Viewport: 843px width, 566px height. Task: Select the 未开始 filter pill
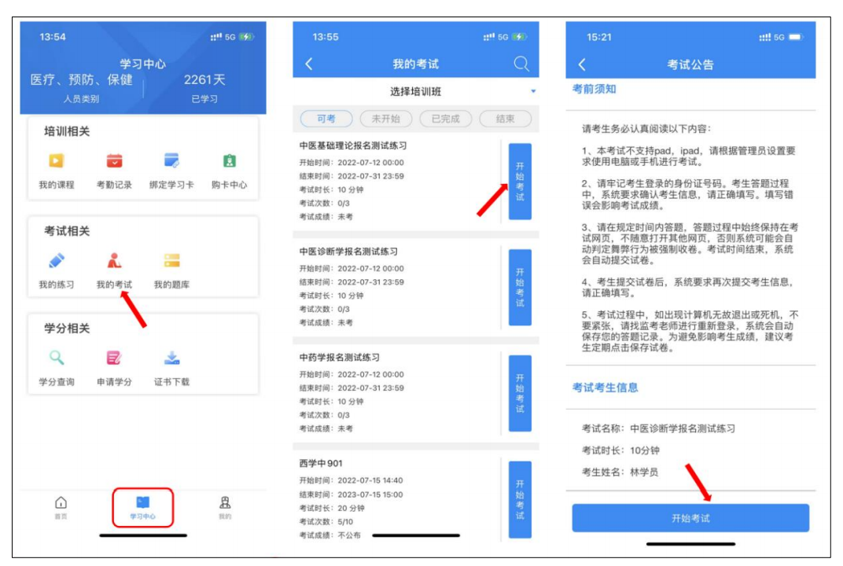click(385, 119)
